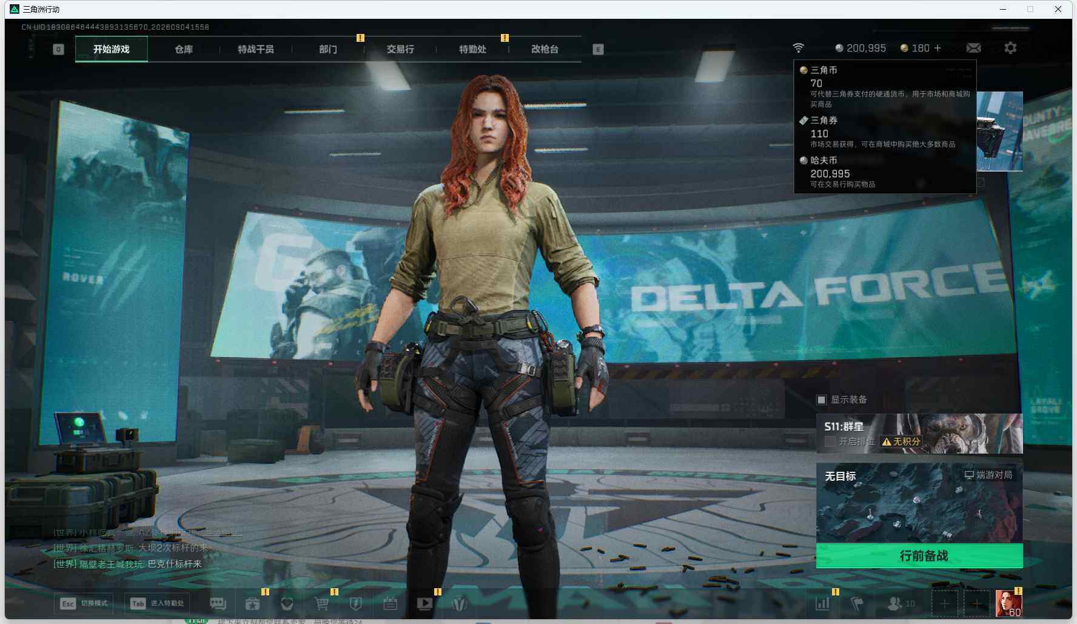The width and height of the screenshot is (1077, 624).
Task: Click the winged emblem icon
Action: (460, 603)
